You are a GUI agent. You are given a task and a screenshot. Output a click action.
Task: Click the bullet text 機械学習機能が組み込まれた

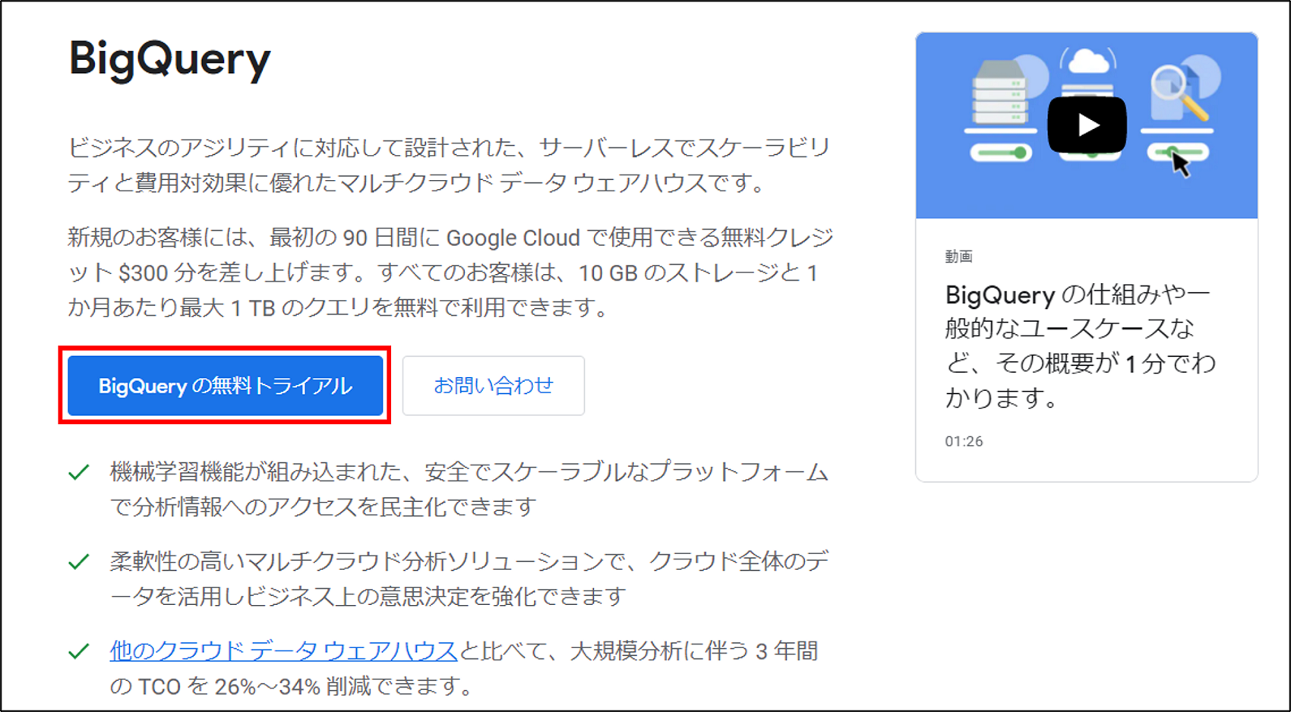tap(469, 490)
